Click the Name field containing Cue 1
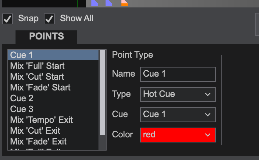This screenshot has width=259, height=160. coord(178,74)
